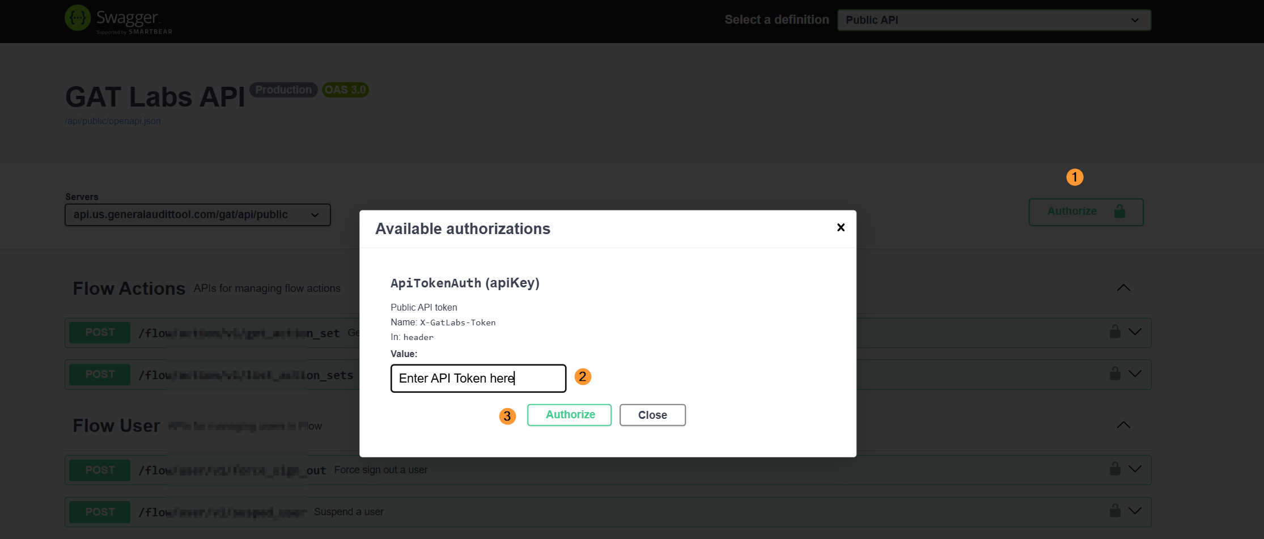Click the Flow User section heading
The width and height of the screenshot is (1264, 539).
(117, 426)
